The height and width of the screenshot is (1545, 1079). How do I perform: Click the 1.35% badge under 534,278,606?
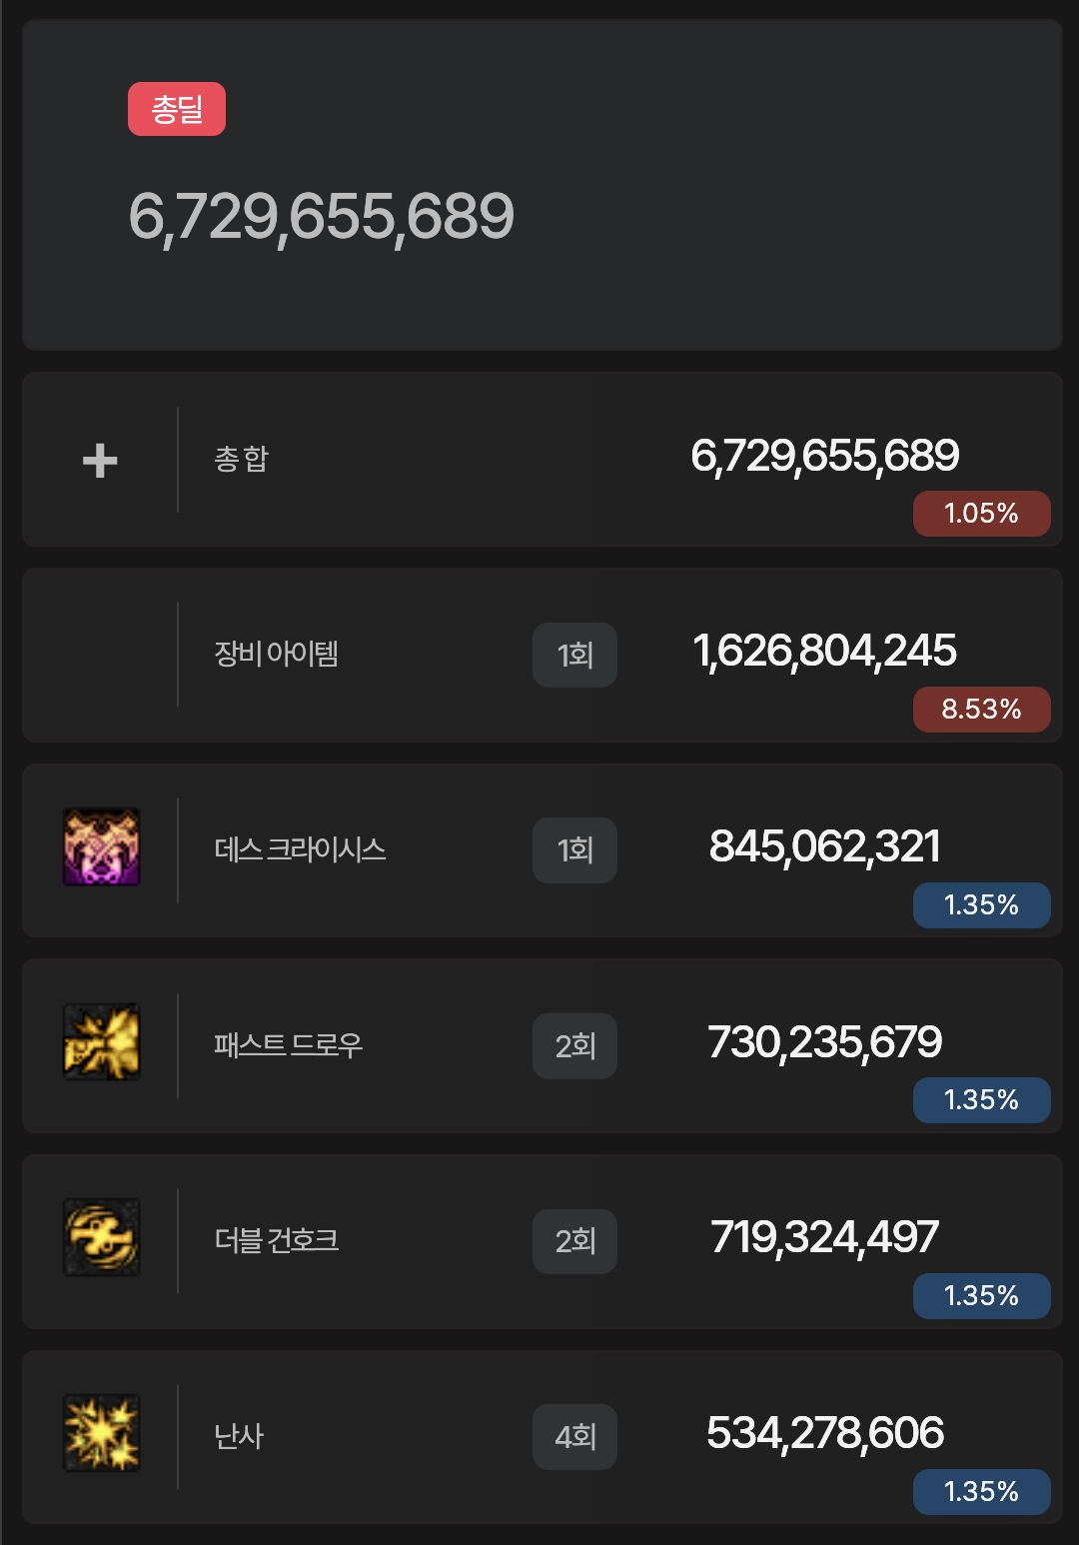(x=982, y=1492)
